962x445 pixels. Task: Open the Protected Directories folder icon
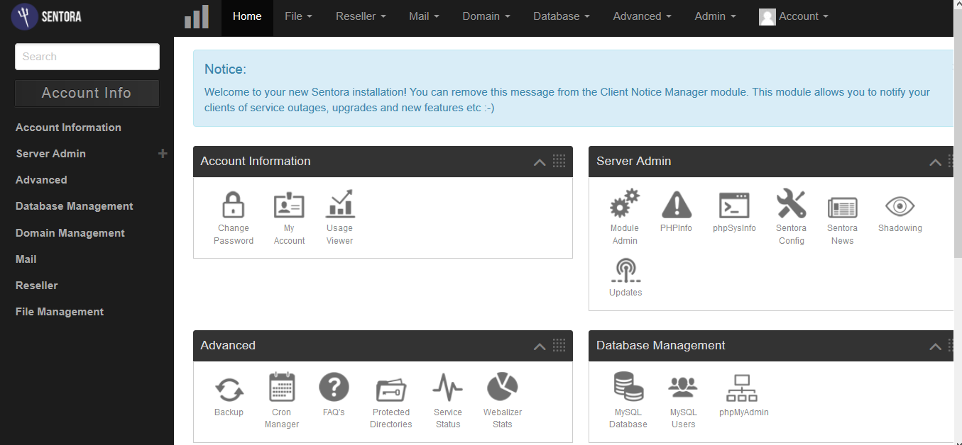(390, 390)
